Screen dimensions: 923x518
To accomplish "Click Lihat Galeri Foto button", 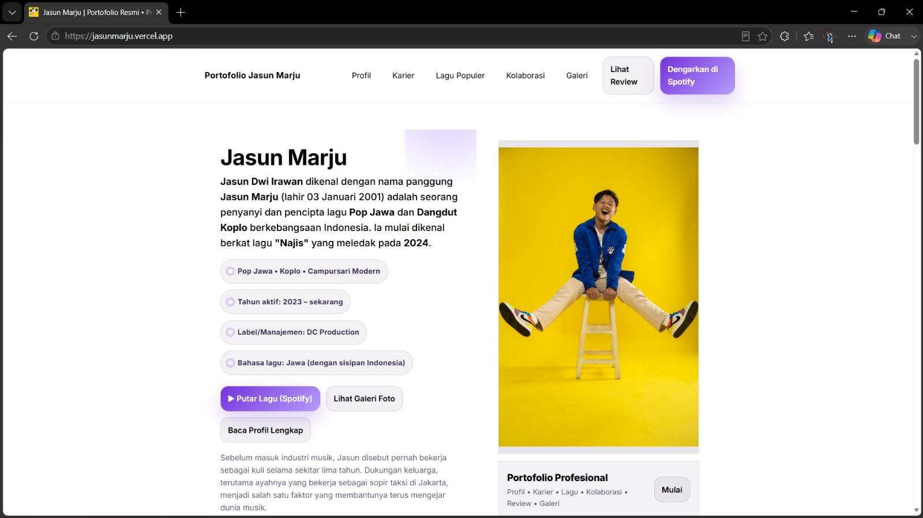I will [x=364, y=399].
